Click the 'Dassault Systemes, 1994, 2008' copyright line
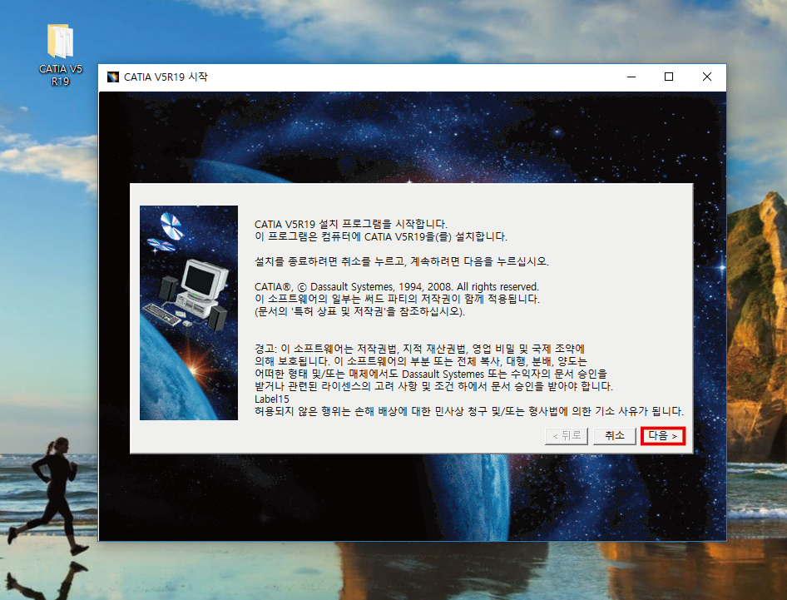 point(397,287)
